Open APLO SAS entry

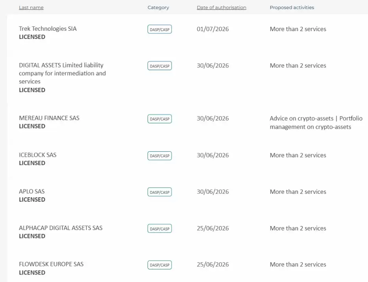coord(32,191)
